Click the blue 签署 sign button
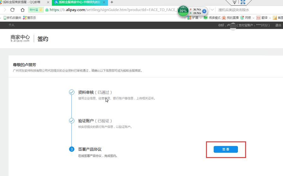The image size is (283, 176). point(226,149)
